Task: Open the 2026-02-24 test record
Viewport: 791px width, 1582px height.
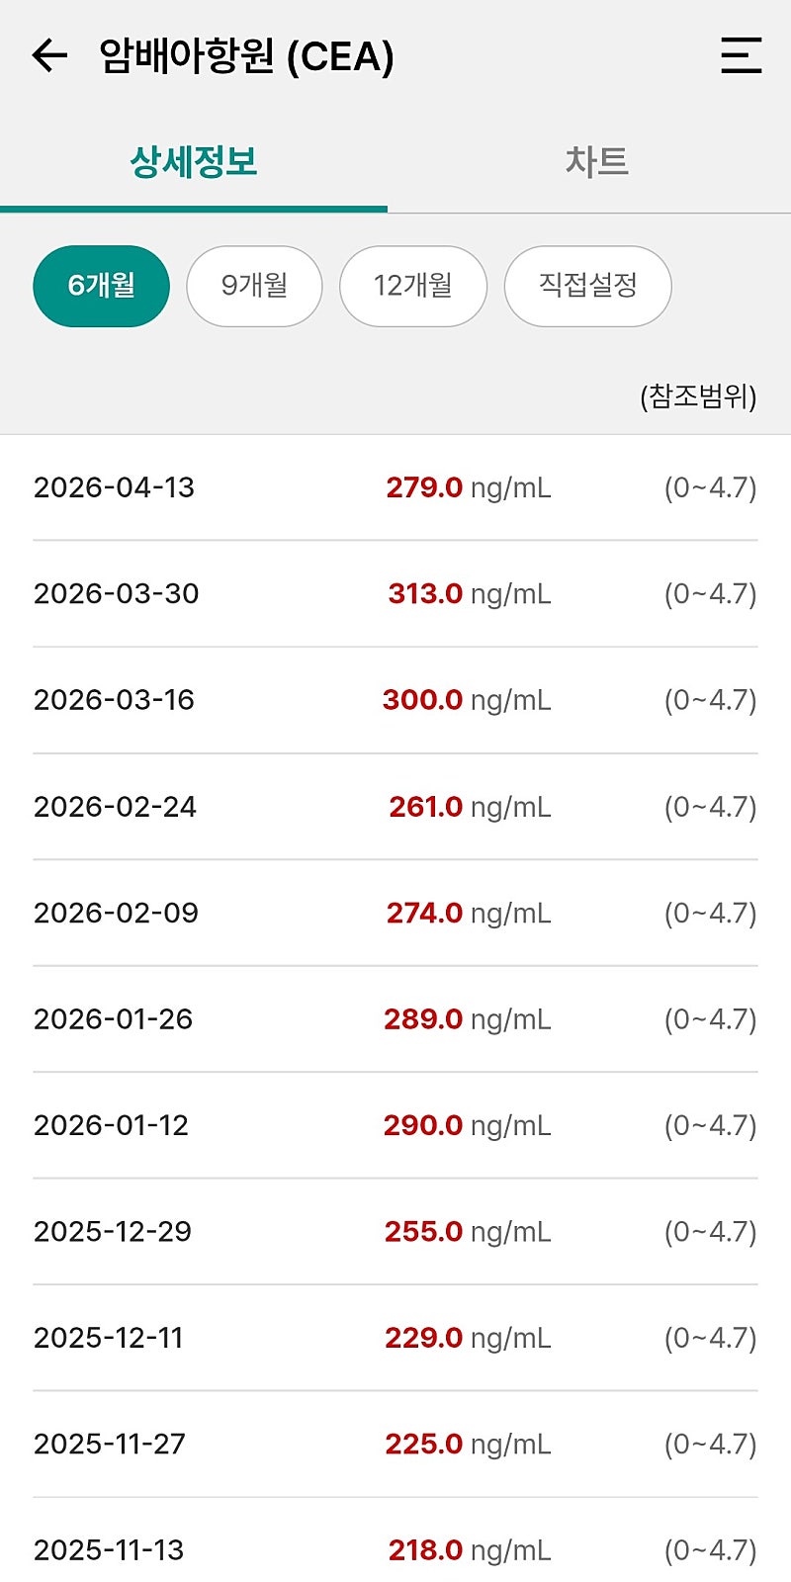Action: pyautogui.click(x=395, y=807)
